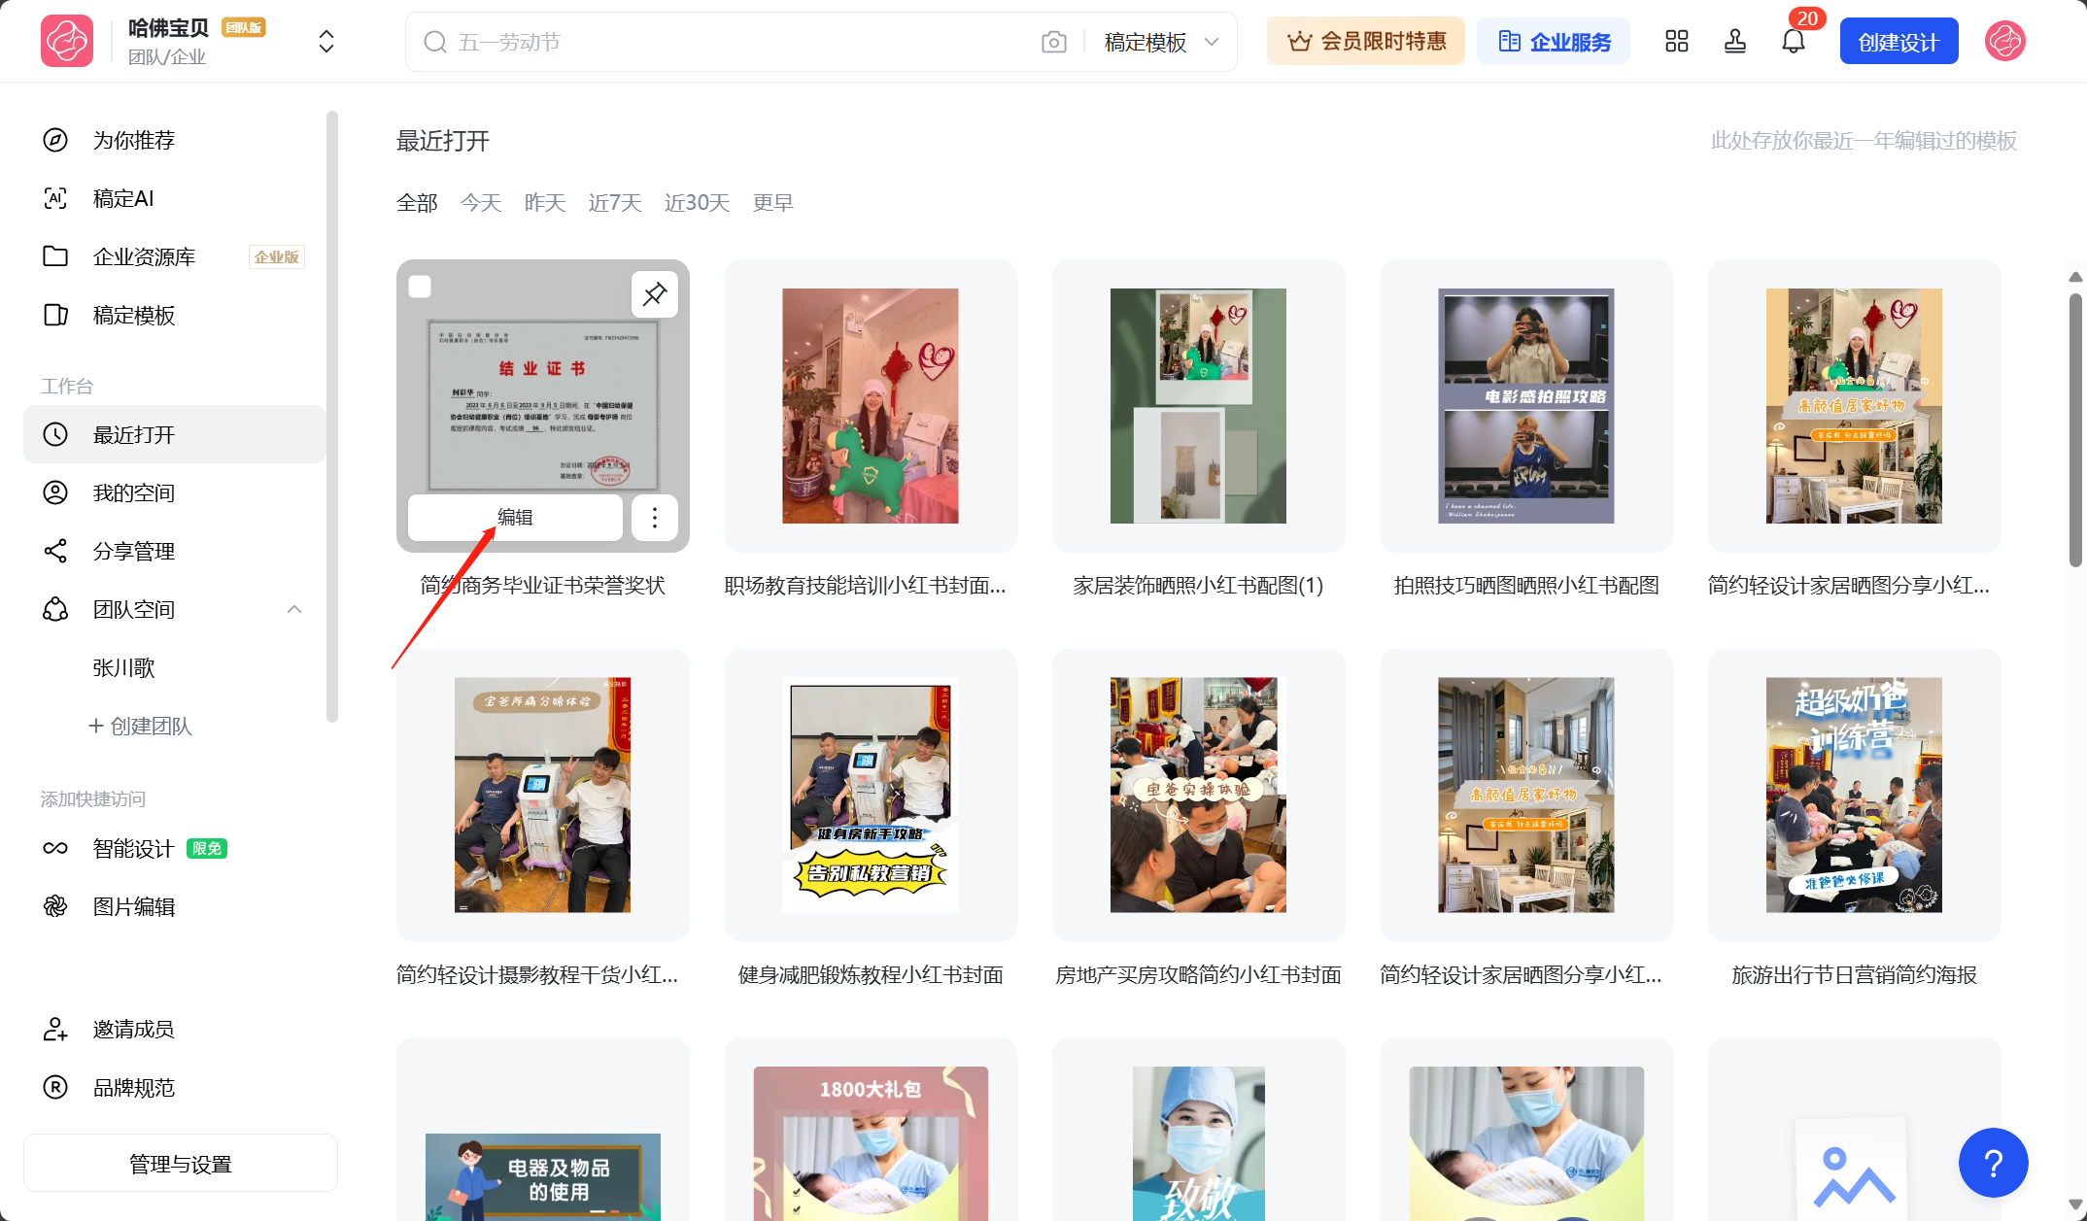Viewport: 2087px width, 1221px height.
Task: Click the compass icon beside 为你推荐
Action: pyautogui.click(x=55, y=140)
